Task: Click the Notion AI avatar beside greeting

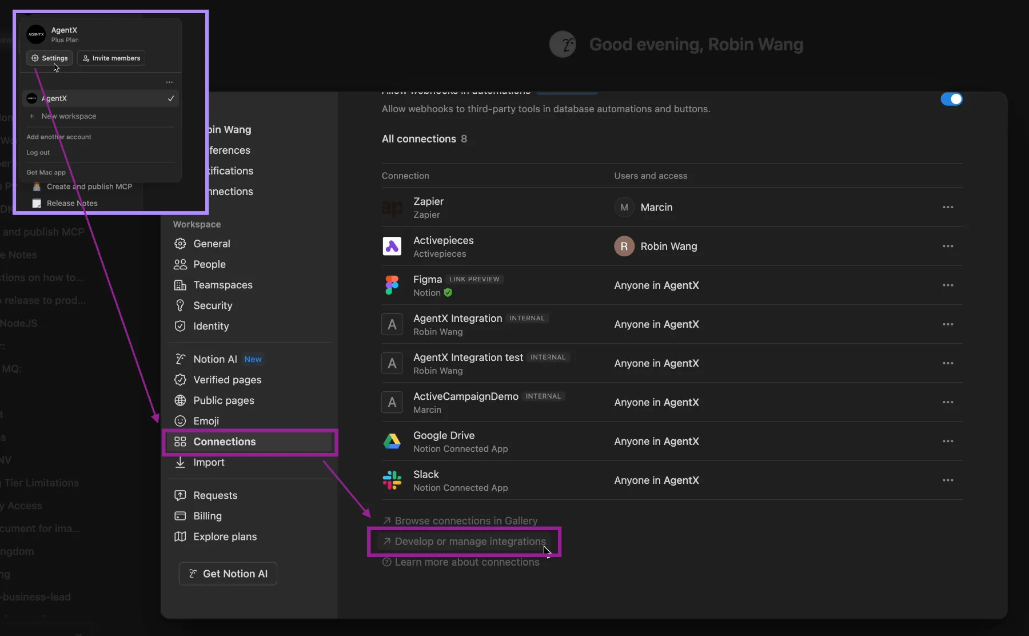Action: pyautogui.click(x=563, y=44)
